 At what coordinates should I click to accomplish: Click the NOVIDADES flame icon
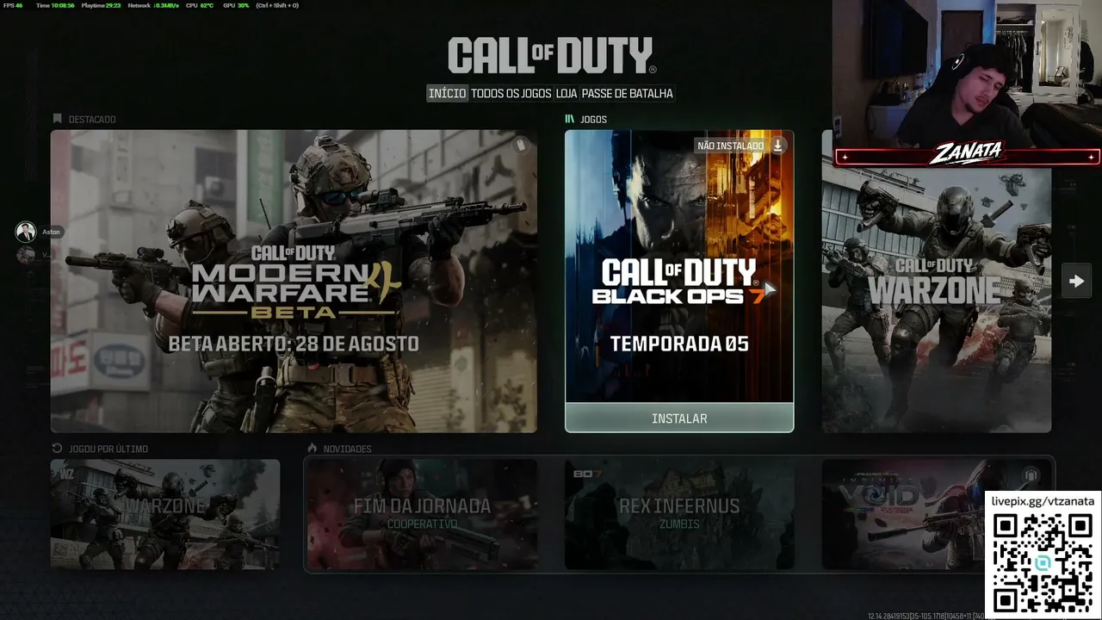(x=313, y=449)
